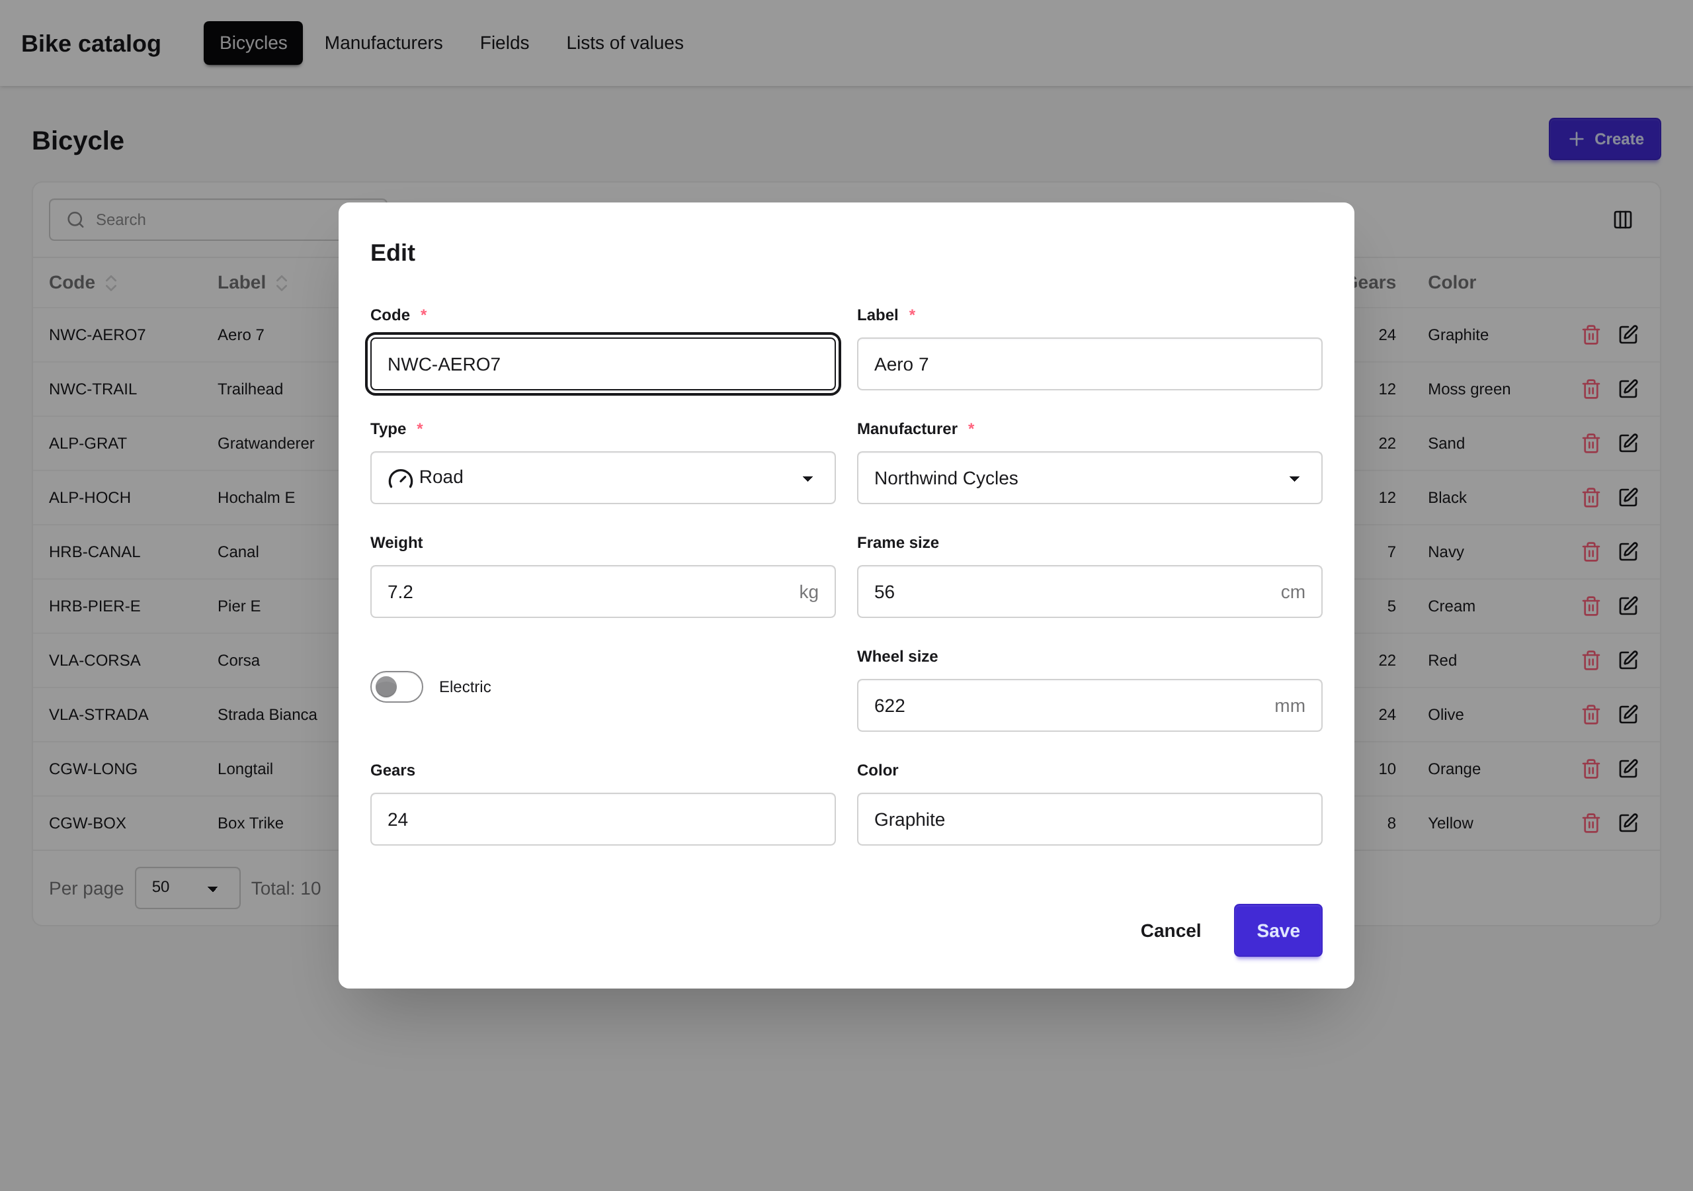Edit the Yellow Box Trike row
Screen dimensions: 1693x1191
point(1628,822)
